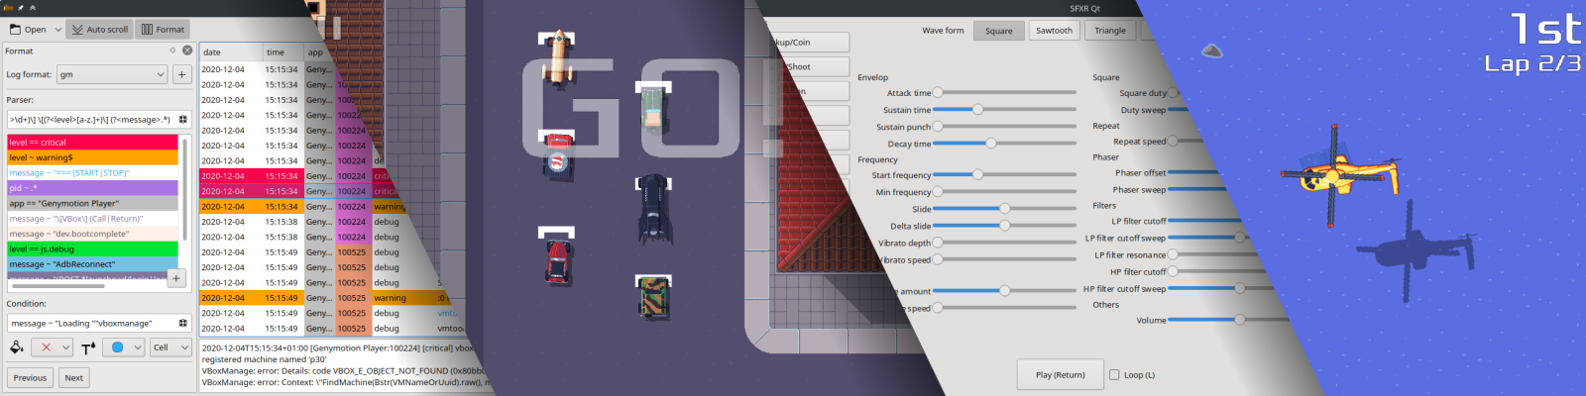The image size is (1586, 396).
Task: Select the Sawtooth wave form
Action: pyautogui.click(x=1054, y=31)
